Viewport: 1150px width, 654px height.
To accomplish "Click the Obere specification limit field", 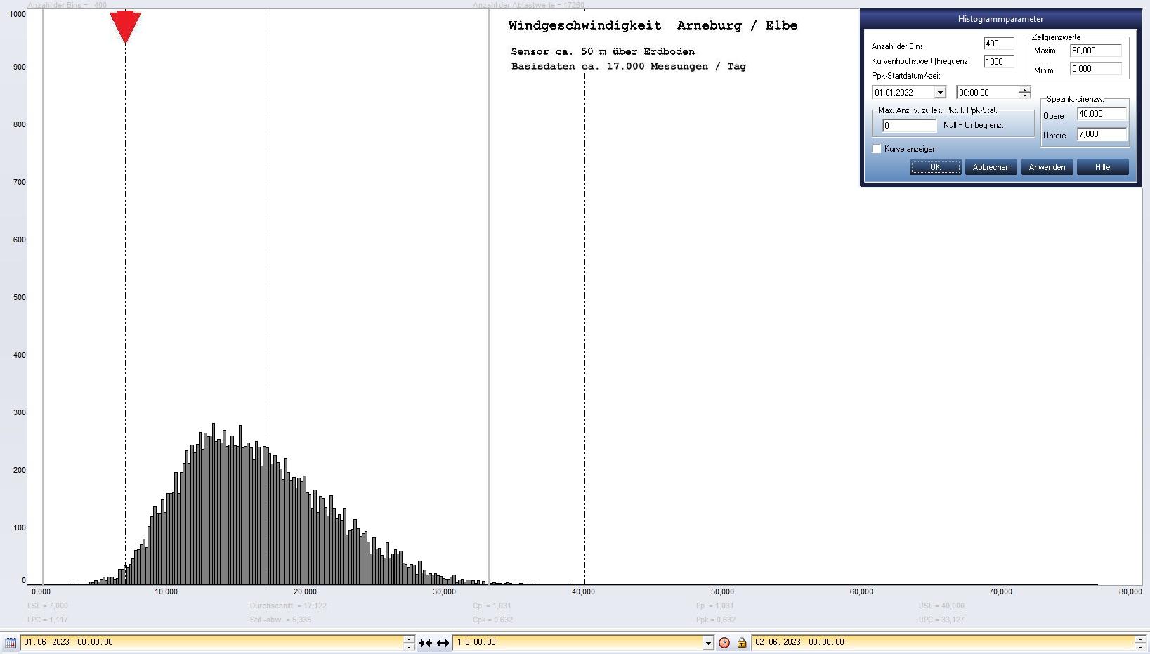I will [x=1101, y=114].
